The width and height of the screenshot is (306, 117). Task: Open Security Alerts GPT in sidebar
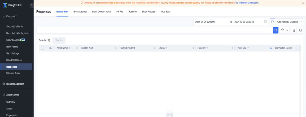pos(16,40)
